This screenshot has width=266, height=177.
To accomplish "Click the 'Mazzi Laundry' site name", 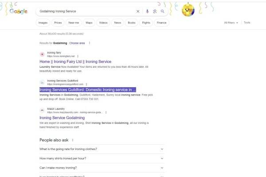I will [56, 109].
